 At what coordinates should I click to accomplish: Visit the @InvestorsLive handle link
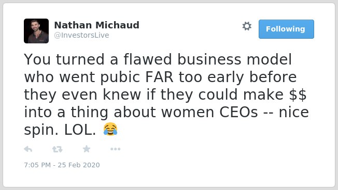(81, 35)
